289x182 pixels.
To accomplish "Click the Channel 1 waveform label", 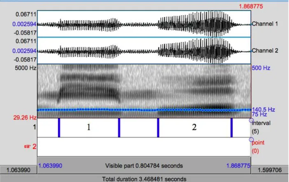I will coord(265,24).
